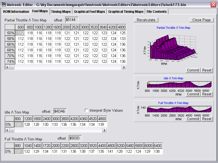This screenshot has height=163, width=218.
Task: Select Full Throttle 4800 RPM cell 141
Action: tap(111, 151)
